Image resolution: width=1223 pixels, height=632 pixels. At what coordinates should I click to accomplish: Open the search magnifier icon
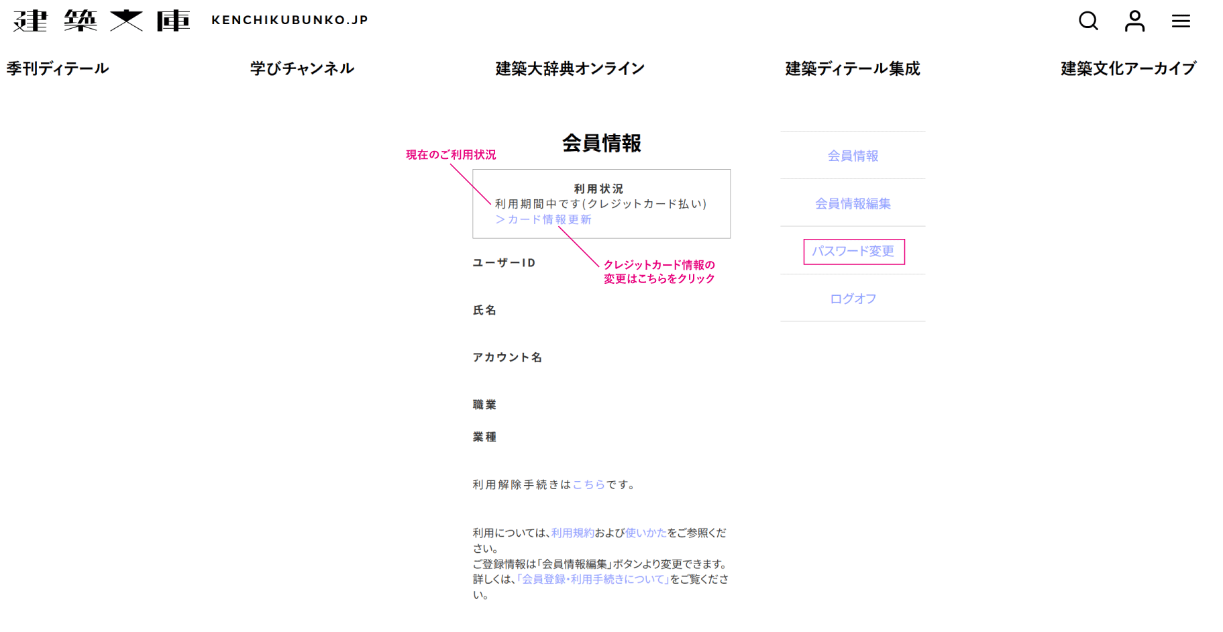(x=1088, y=21)
